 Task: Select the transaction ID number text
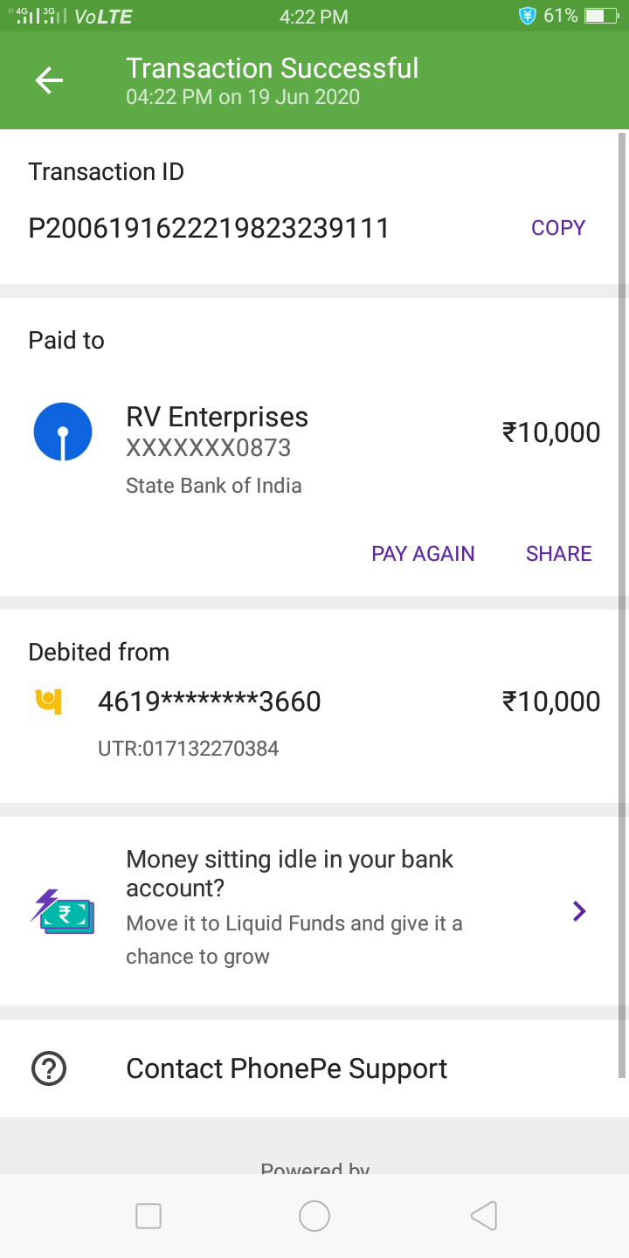(x=209, y=229)
